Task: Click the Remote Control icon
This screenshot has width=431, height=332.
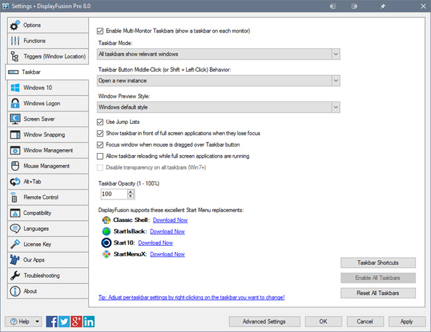Action: pos(14,197)
